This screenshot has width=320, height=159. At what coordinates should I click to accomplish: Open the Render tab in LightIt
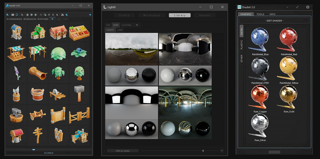pos(205,15)
